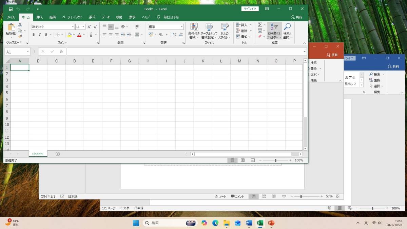Switch to Page Layout view in status bar

(x=243, y=160)
